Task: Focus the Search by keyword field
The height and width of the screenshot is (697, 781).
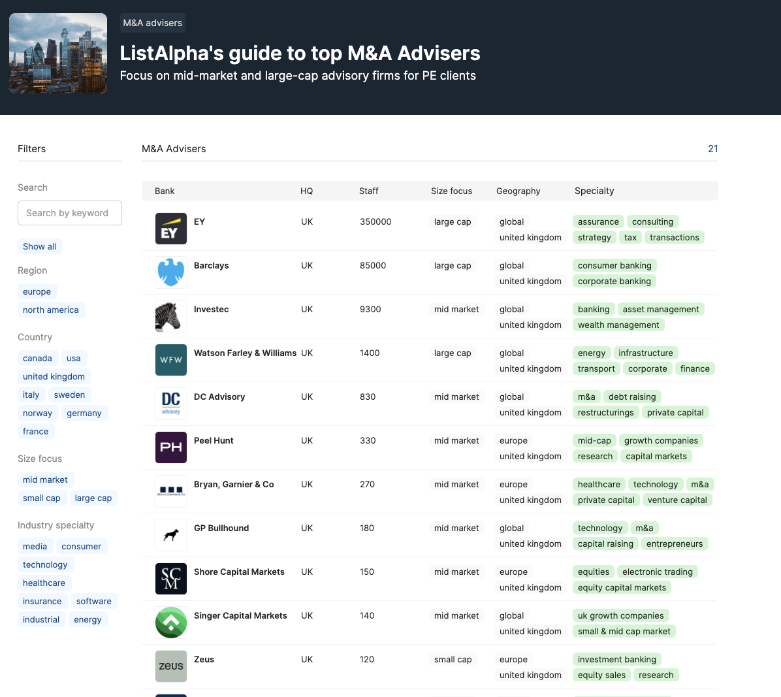Action: [x=70, y=213]
